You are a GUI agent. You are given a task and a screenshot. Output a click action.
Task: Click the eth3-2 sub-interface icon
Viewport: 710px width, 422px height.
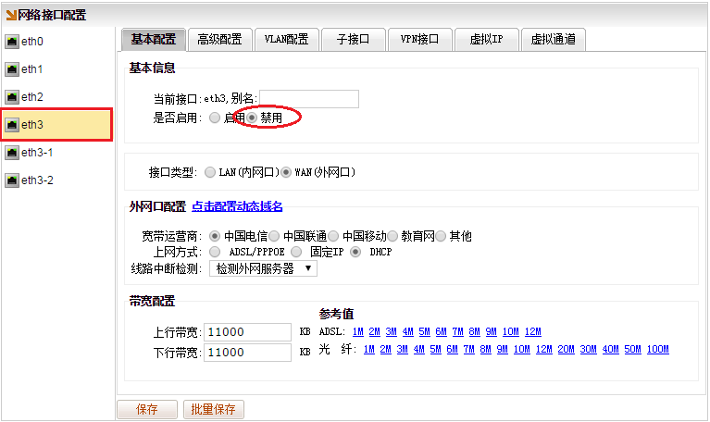point(12,180)
